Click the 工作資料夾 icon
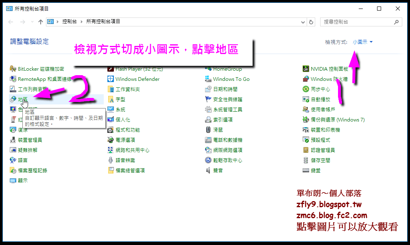 pyautogui.click(x=111, y=89)
